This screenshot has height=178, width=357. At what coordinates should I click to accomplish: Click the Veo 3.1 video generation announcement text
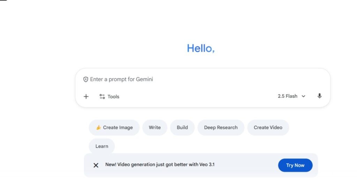tap(160, 164)
